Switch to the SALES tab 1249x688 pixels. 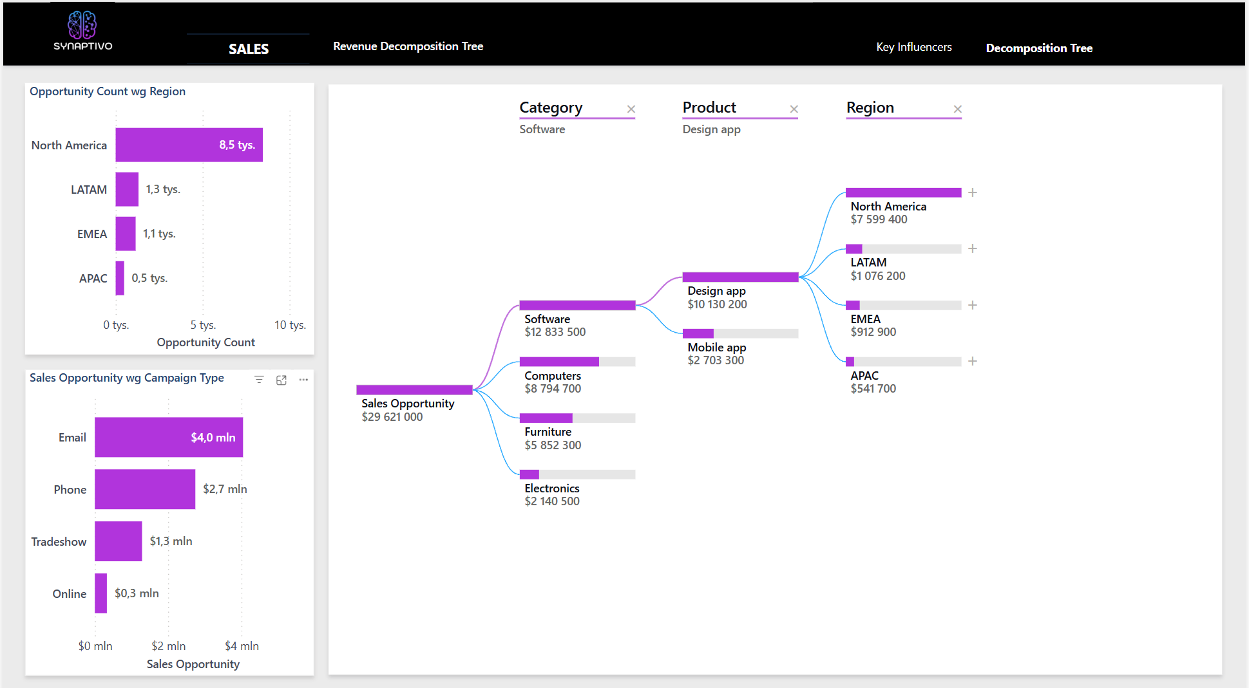pyautogui.click(x=249, y=49)
